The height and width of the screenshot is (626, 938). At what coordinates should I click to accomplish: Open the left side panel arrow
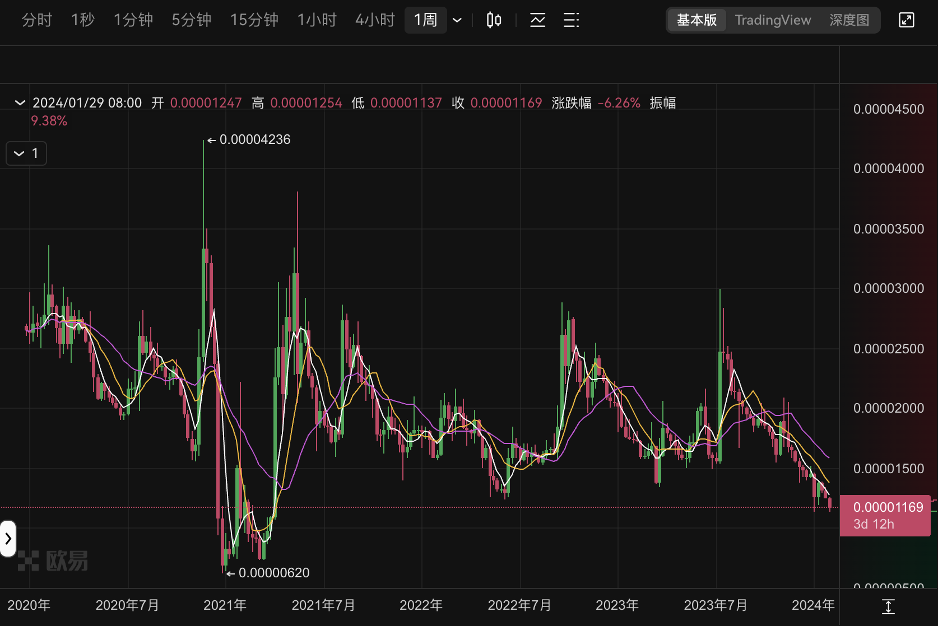8,539
